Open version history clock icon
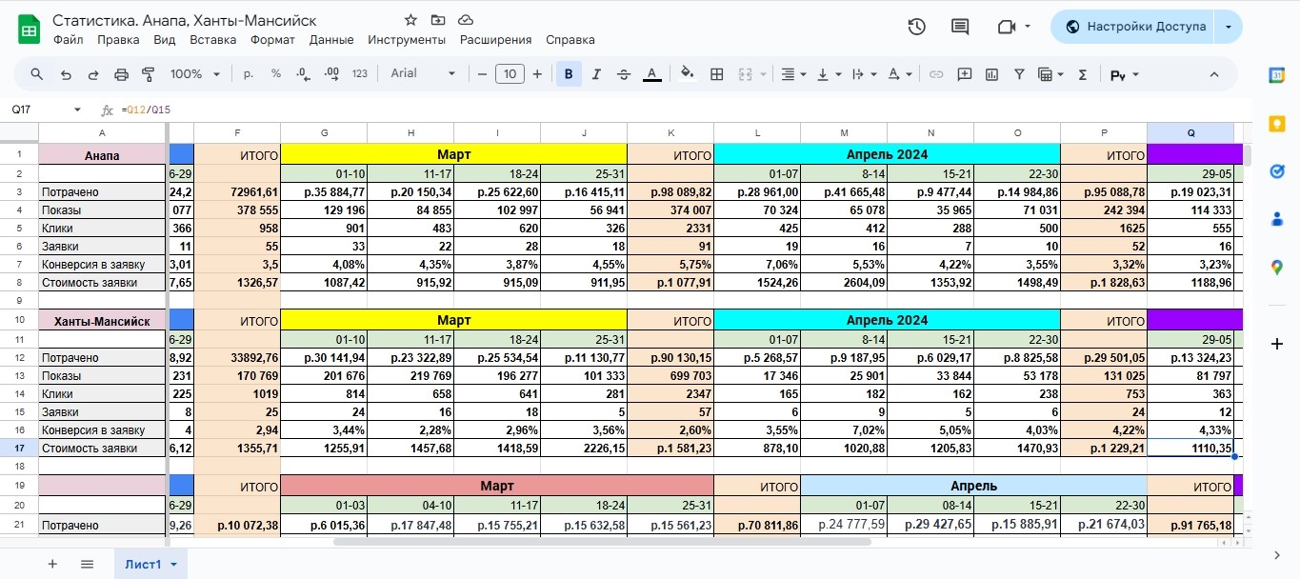 click(916, 27)
